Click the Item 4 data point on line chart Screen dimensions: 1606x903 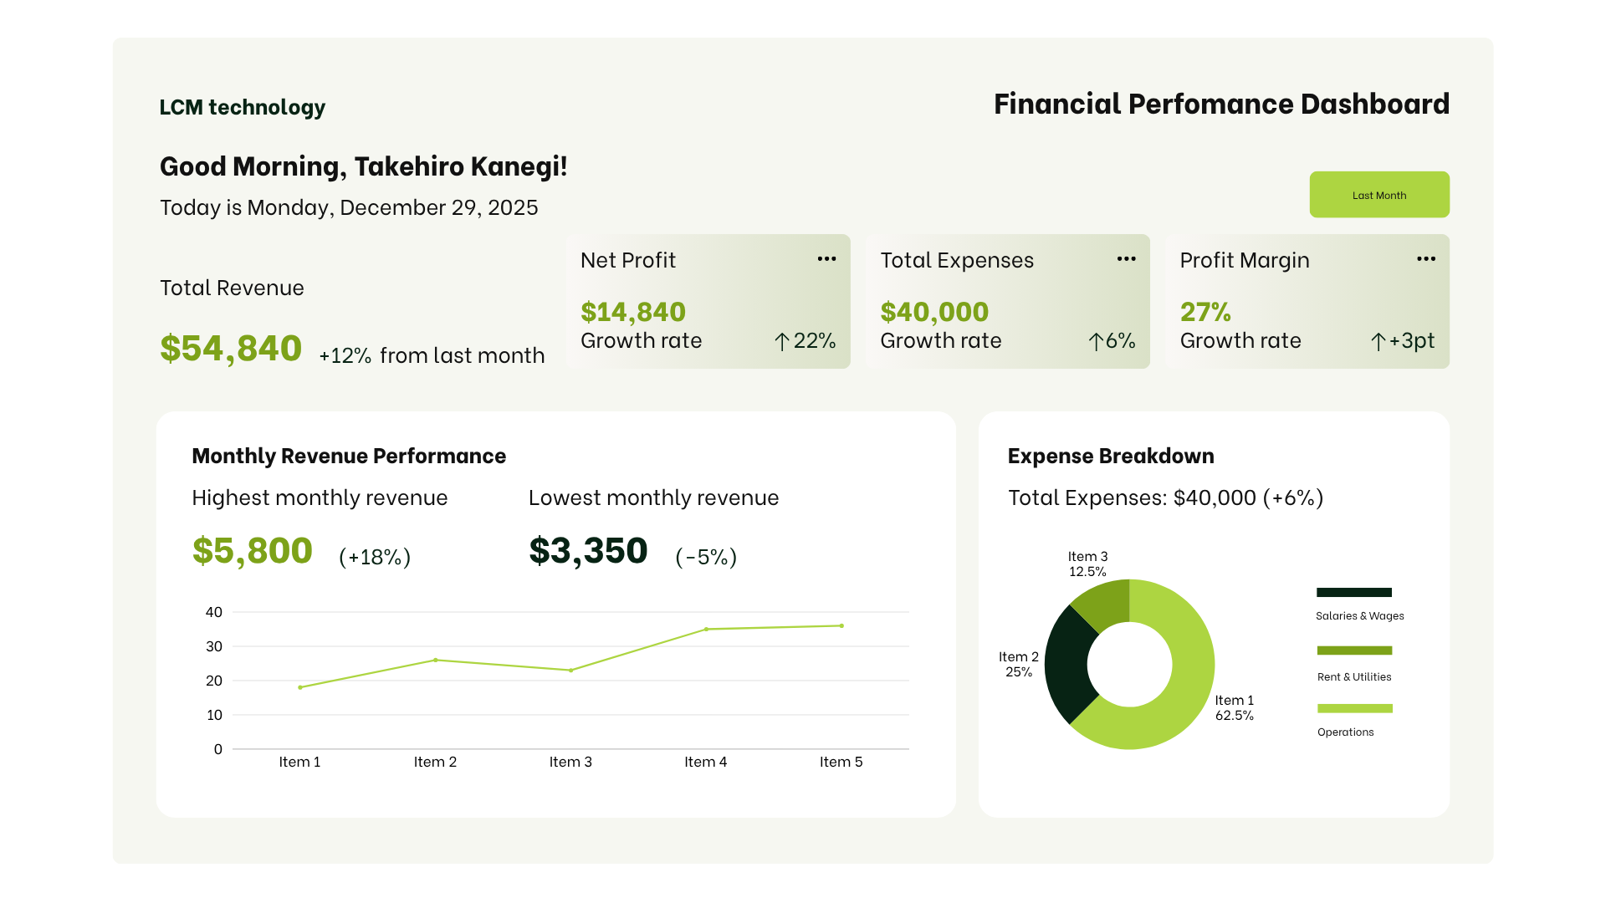706,629
